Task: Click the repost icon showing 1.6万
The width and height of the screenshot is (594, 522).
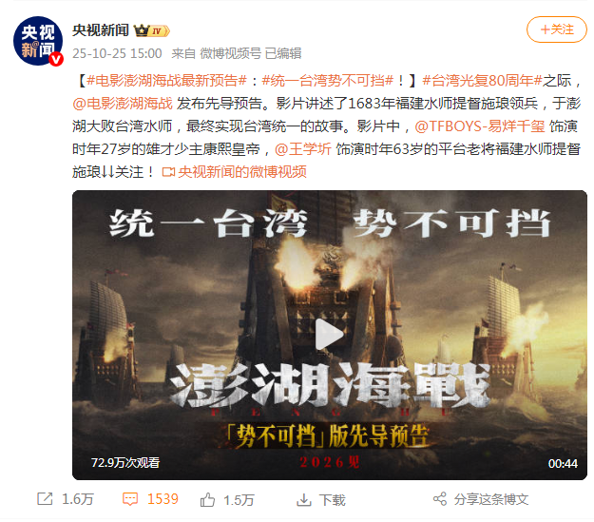Action: [x=45, y=499]
